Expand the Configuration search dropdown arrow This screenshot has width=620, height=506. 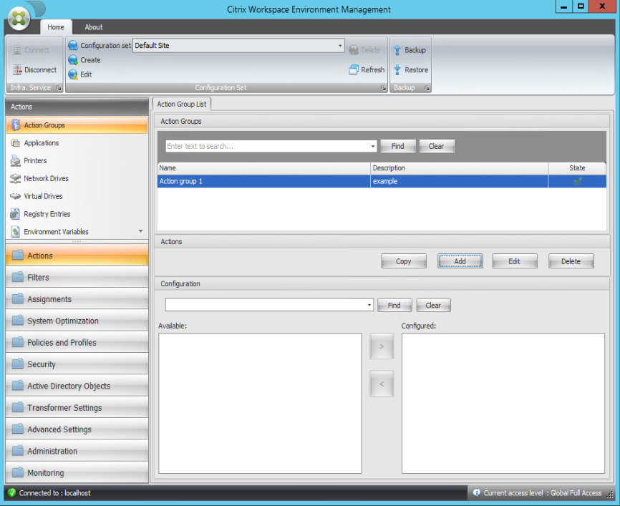click(x=369, y=306)
